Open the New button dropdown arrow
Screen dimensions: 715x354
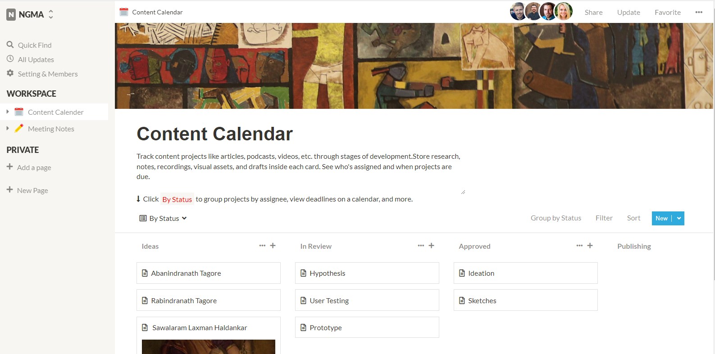coord(679,218)
